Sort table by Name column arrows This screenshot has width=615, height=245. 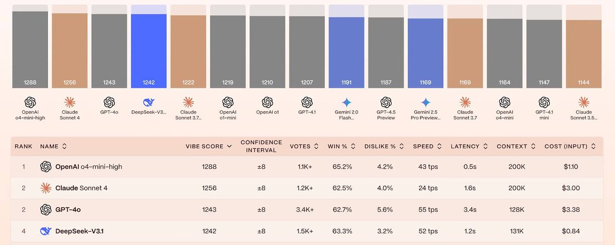64,146
